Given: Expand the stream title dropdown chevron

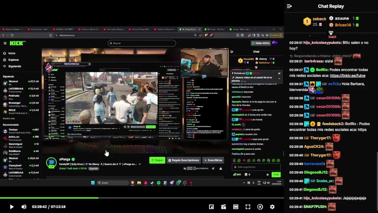Looking at the screenshot, I should (x=140, y=164).
